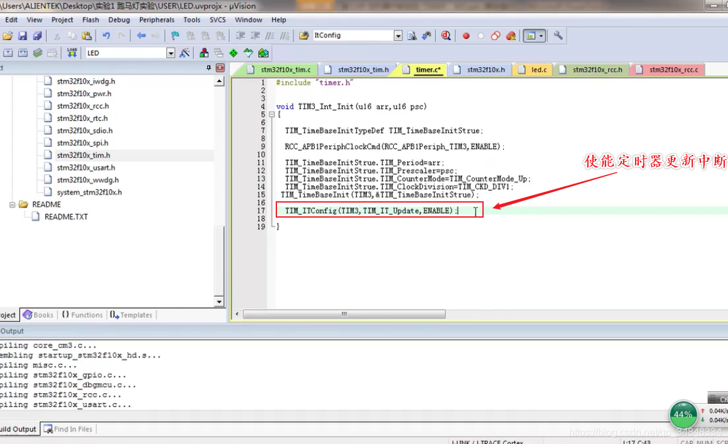
Task: Click the Unindent selection toolbar icon
Action: tap(255, 36)
